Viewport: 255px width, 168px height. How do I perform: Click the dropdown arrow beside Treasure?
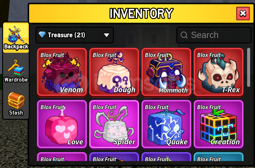click(107, 35)
